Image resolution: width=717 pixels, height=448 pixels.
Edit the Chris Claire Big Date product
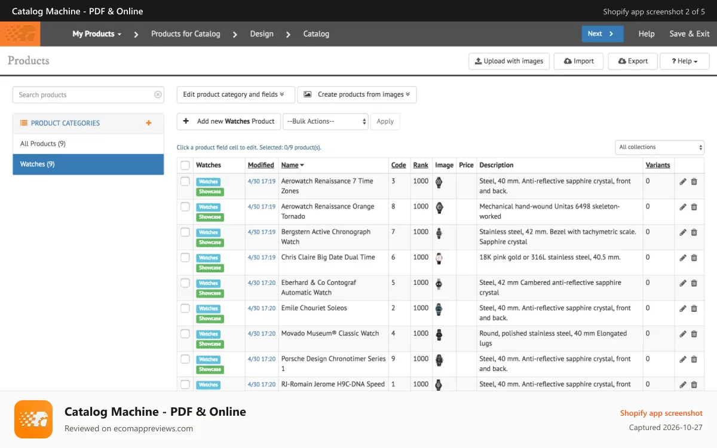(683, 258)
